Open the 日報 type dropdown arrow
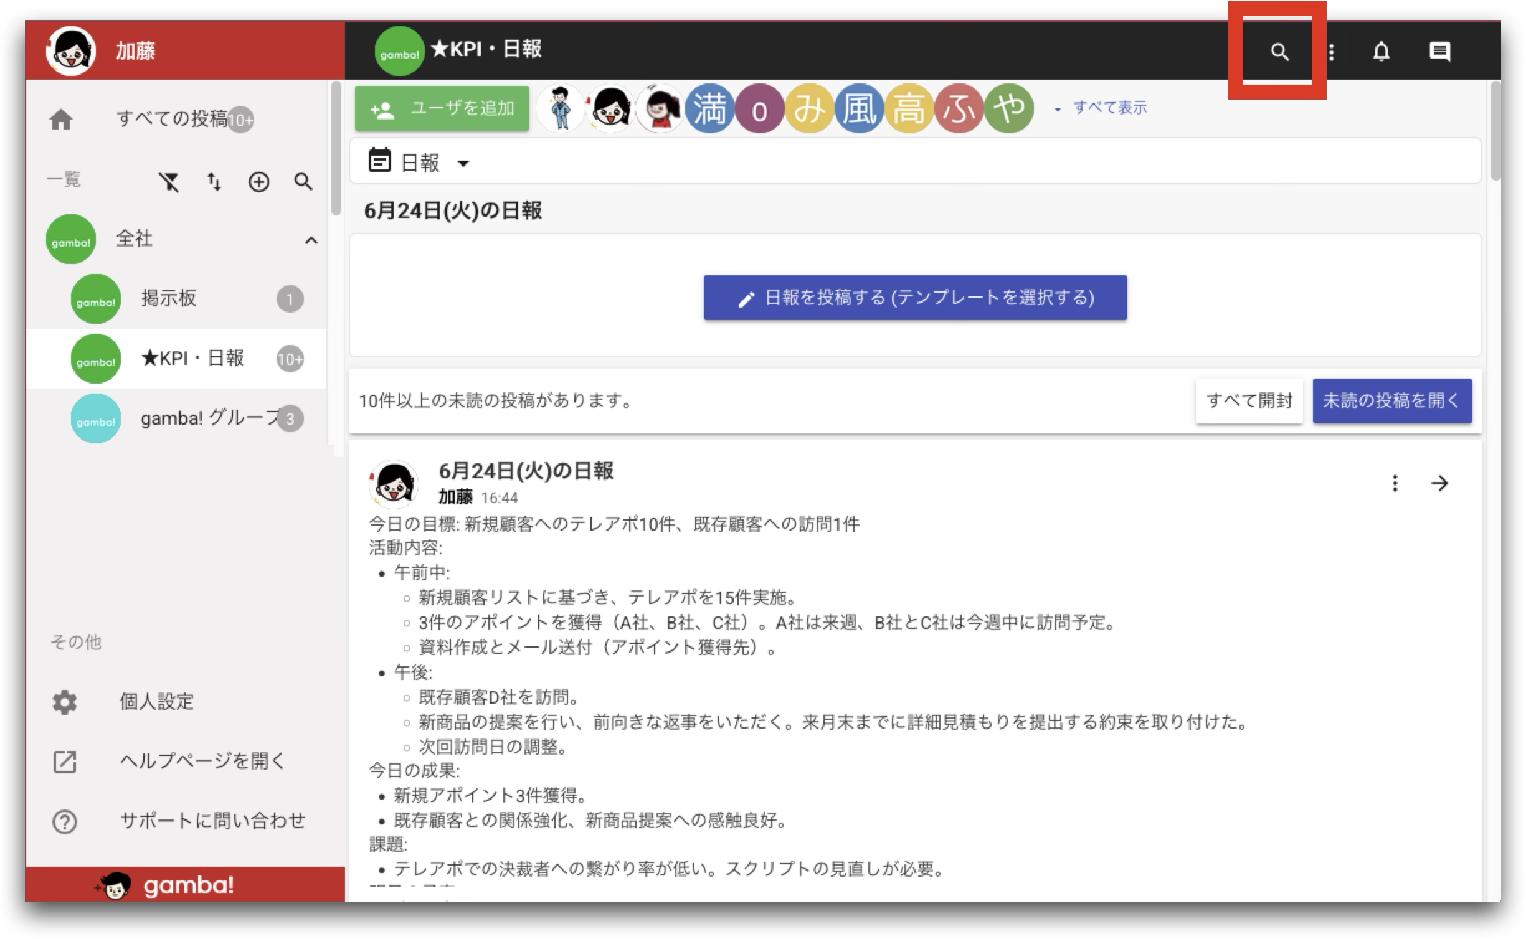1526x939 pixels. (x=463, y=164)
